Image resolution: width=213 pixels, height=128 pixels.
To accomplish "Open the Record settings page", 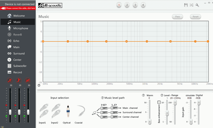I will pos(18,72).
